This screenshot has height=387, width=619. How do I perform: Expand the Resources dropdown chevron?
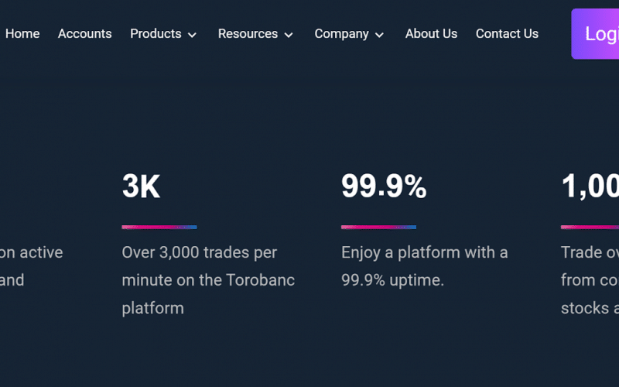tap(289, 35)
